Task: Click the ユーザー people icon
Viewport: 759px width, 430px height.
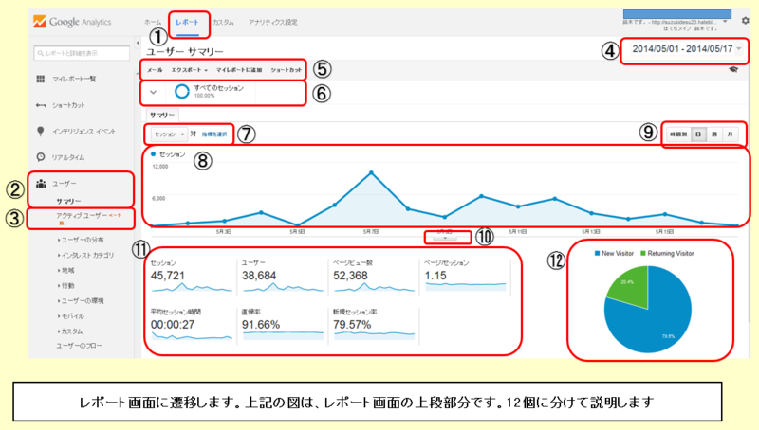Action: coord(41,183)
